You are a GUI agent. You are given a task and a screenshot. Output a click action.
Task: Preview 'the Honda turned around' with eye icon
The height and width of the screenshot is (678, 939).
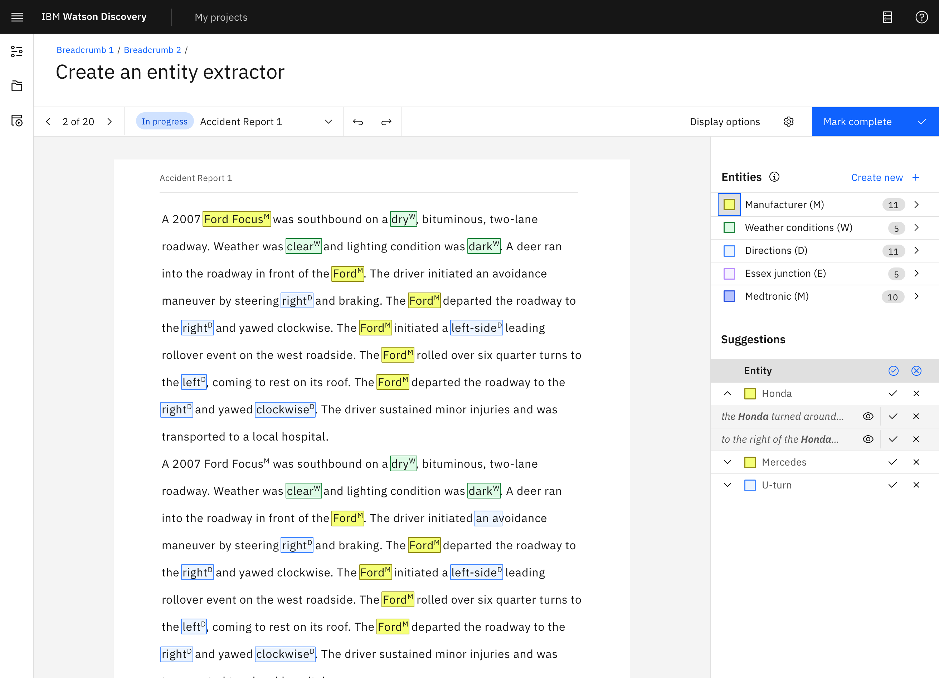(x=868, y=416)
